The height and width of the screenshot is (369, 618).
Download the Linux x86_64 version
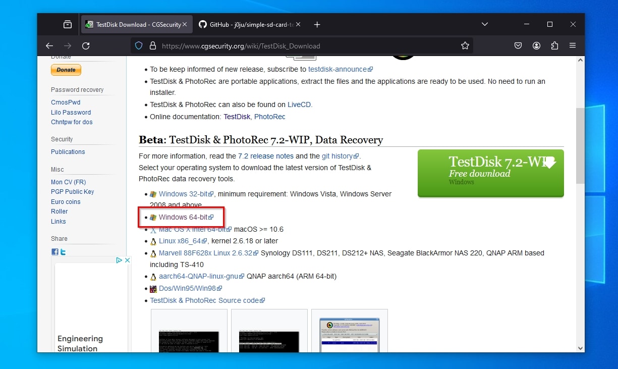click(183, 241)
